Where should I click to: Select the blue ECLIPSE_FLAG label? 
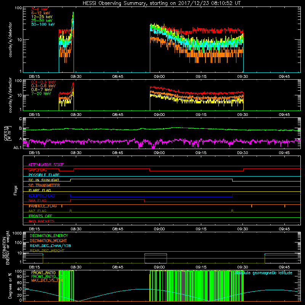42,196
